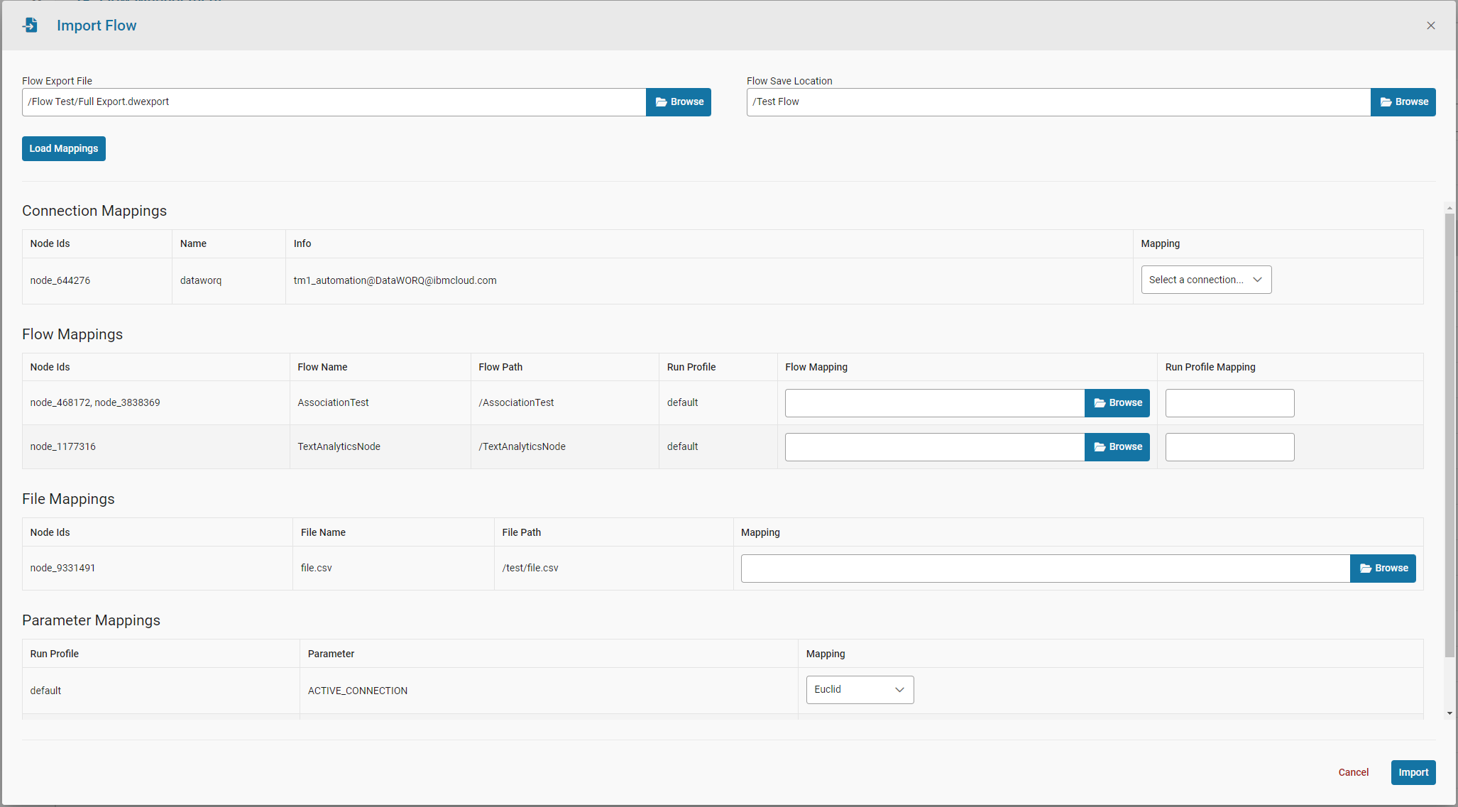Click the default row in Parameter Mappings
This screenshot has width=1458, height=807.
(x=723, y=691)
